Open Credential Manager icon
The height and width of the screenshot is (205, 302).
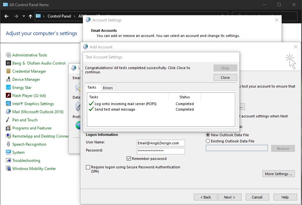[x=8, y=71]
